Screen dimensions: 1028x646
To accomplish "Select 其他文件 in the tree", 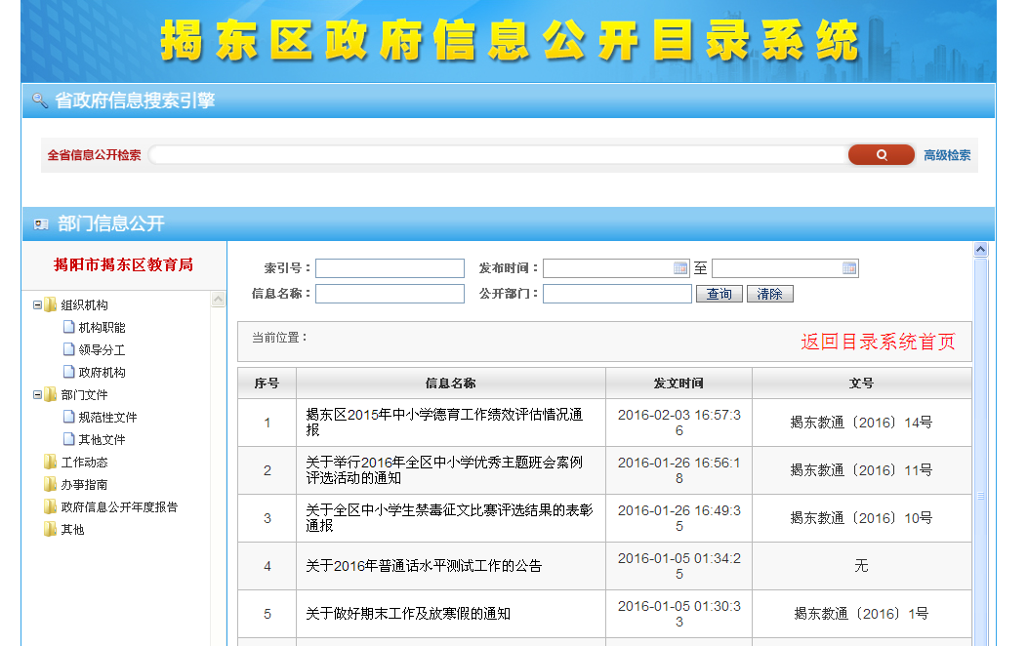I will pyautogui.click(x=103, y=440).
